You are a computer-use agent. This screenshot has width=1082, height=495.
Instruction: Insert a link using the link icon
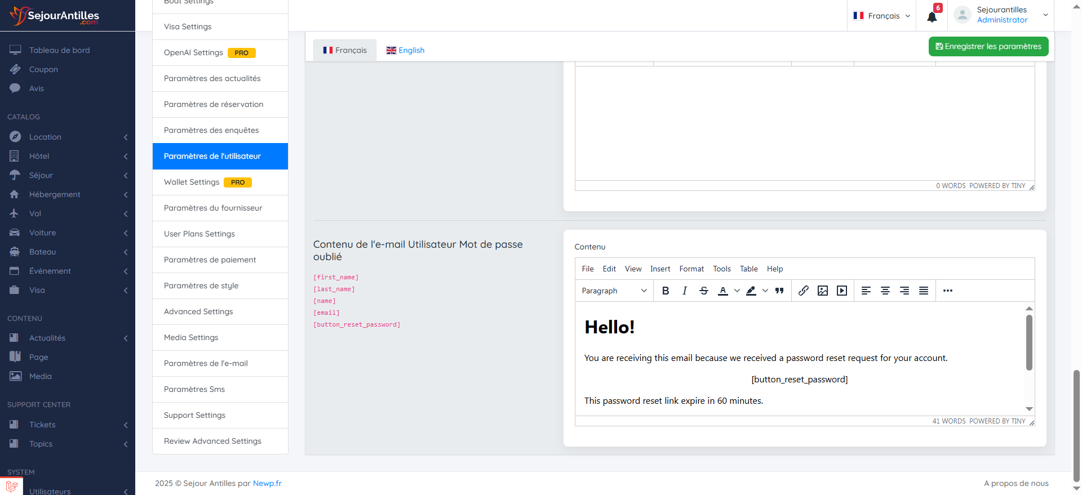point(804,291)
